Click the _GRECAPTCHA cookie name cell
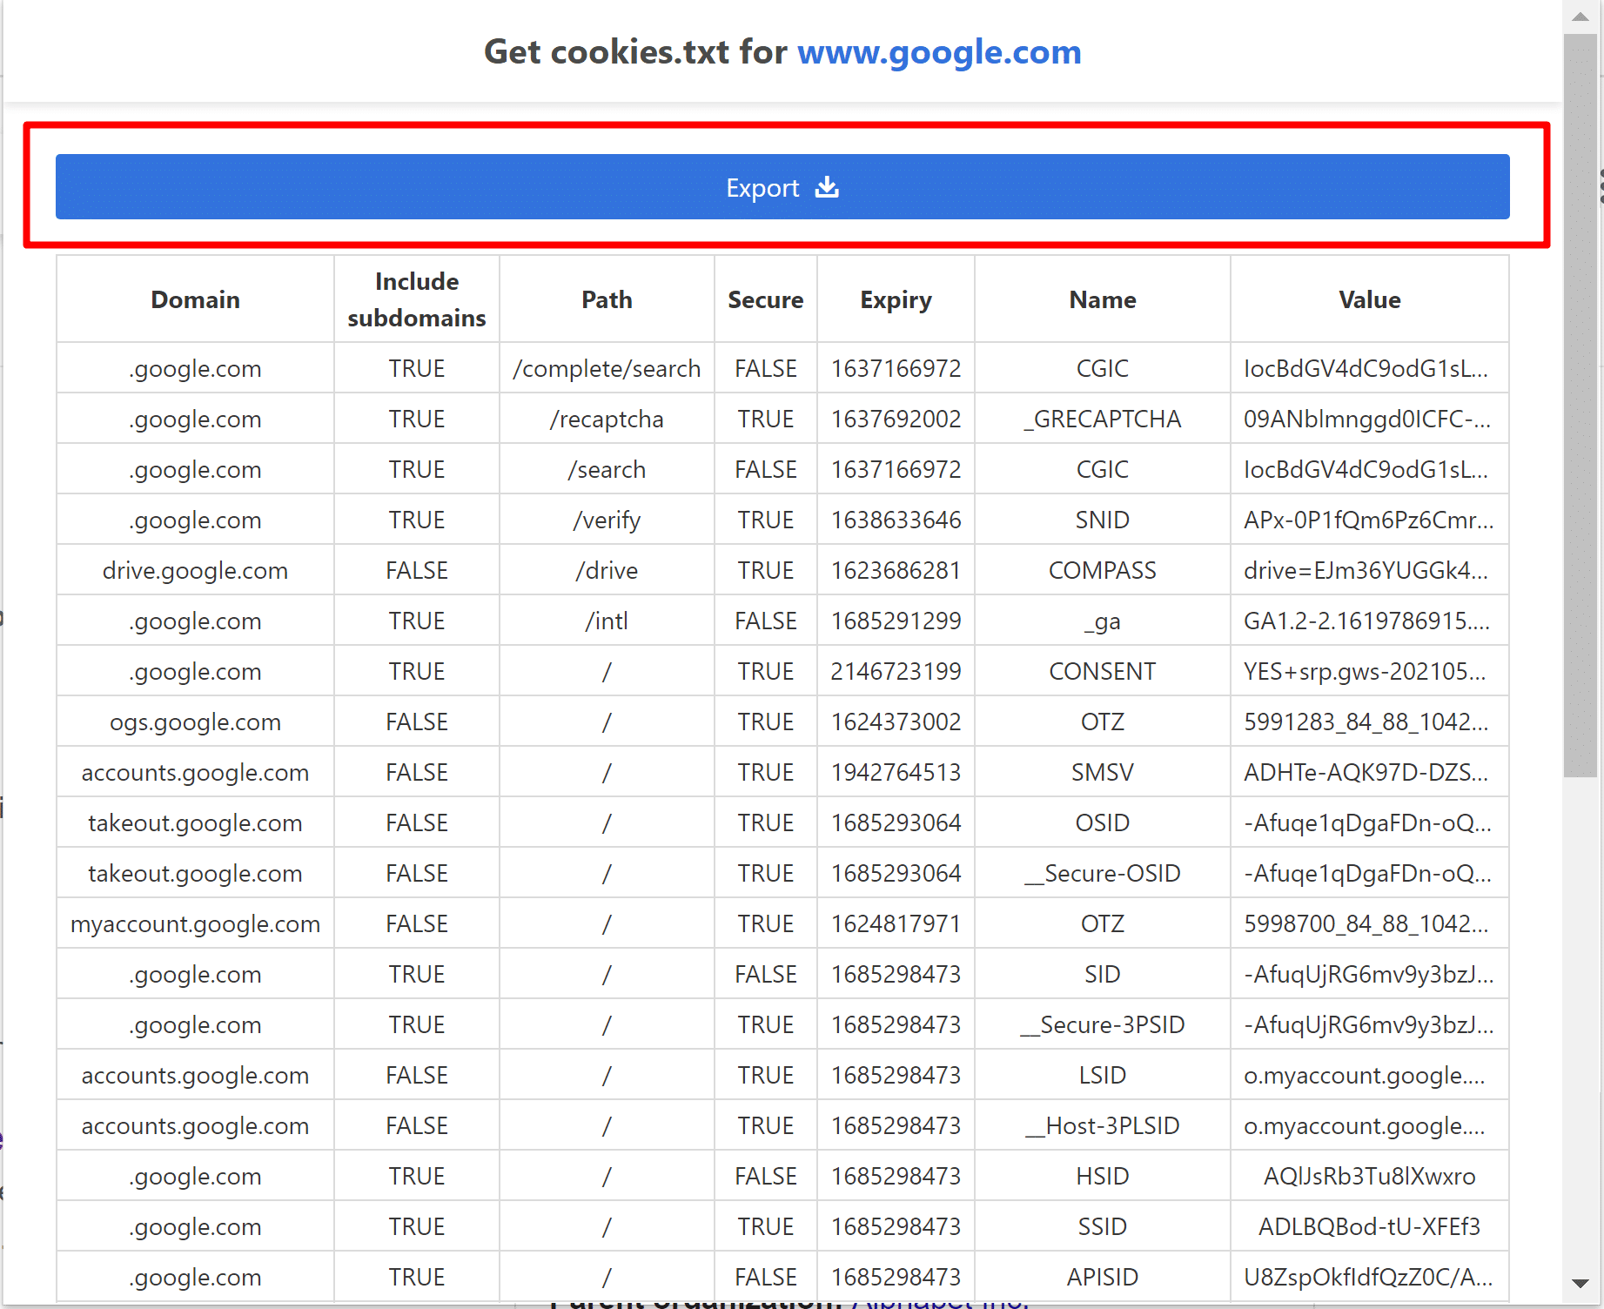 [1102, 419]
